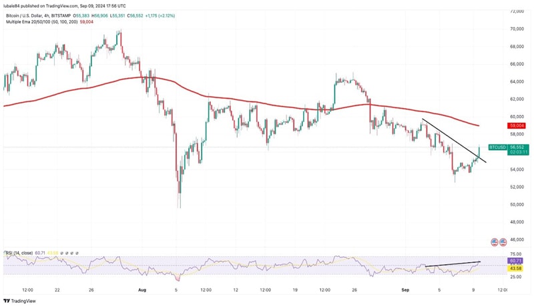Click the right US flag event icon

pos(503,242)
